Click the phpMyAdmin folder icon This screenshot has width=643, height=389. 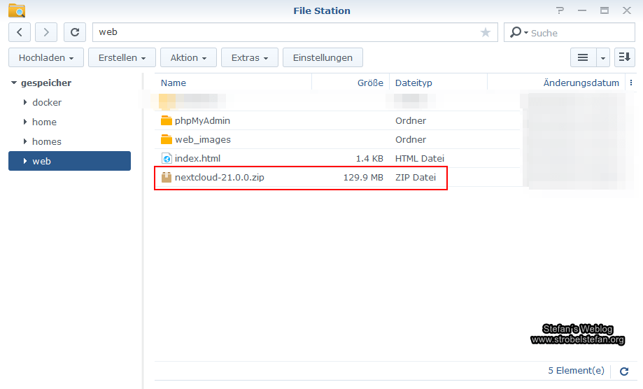[x=166, y=120]
